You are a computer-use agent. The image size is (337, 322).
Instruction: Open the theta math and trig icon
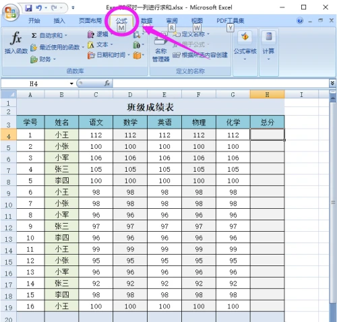(x=137, y=45)
